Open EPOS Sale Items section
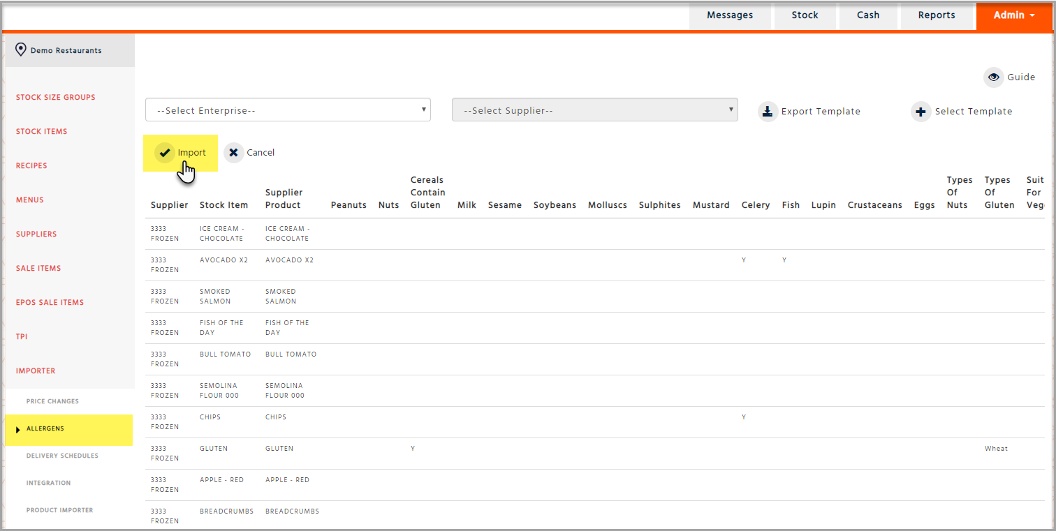This screenshot has width=1056, height=531. tap(50, 303)
